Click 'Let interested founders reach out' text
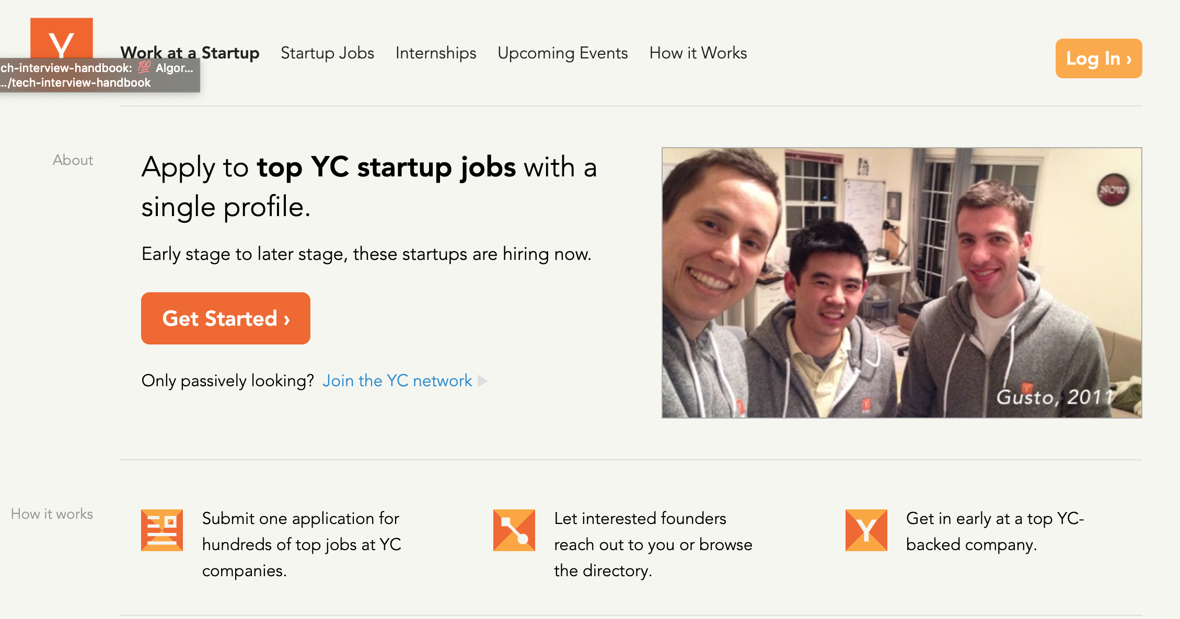Viewport: 1180px width, 619px height. [x=653, y=544]
